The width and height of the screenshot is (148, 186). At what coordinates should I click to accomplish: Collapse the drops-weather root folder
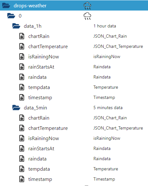coord(6,5)
